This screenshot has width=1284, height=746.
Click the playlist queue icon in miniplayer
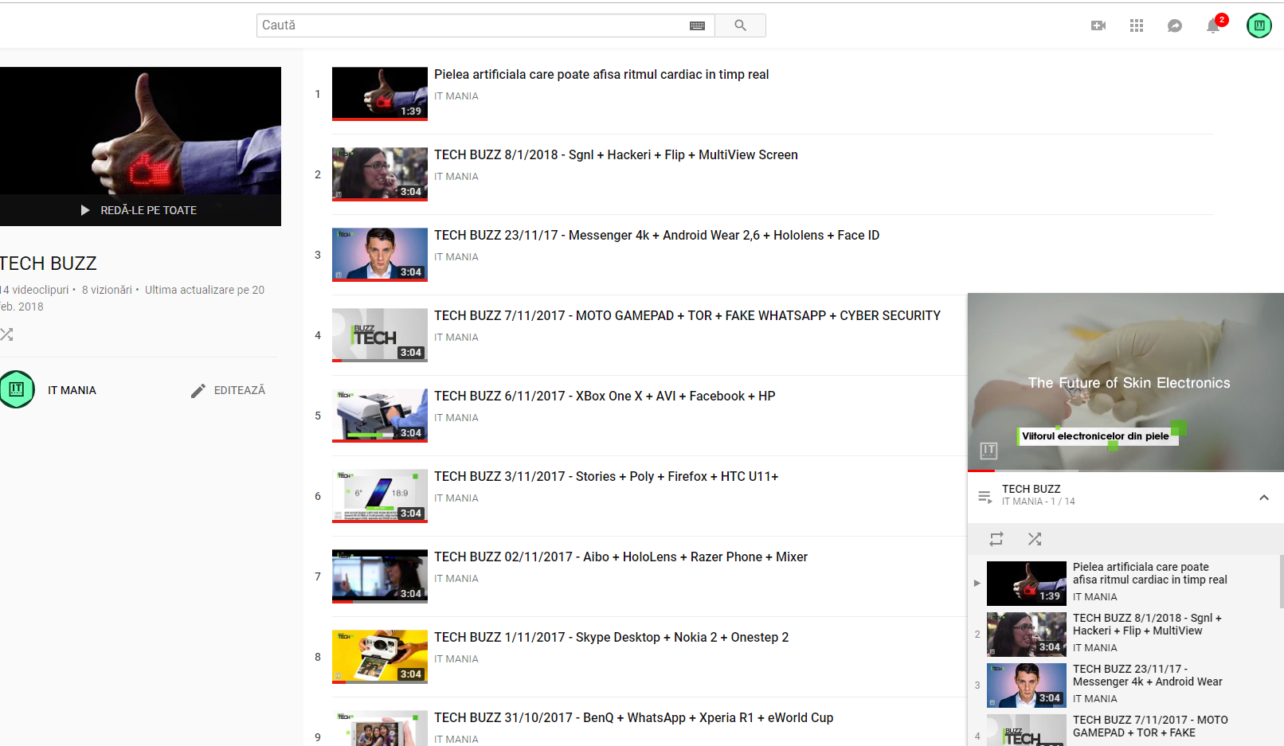pos(985,497)
